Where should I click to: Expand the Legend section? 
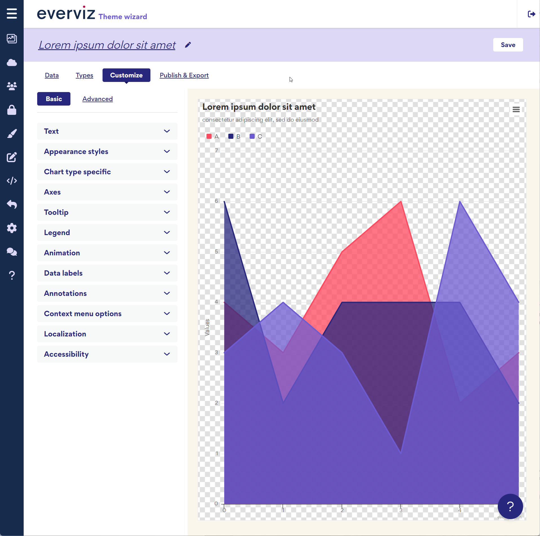(x=107, y=233)
